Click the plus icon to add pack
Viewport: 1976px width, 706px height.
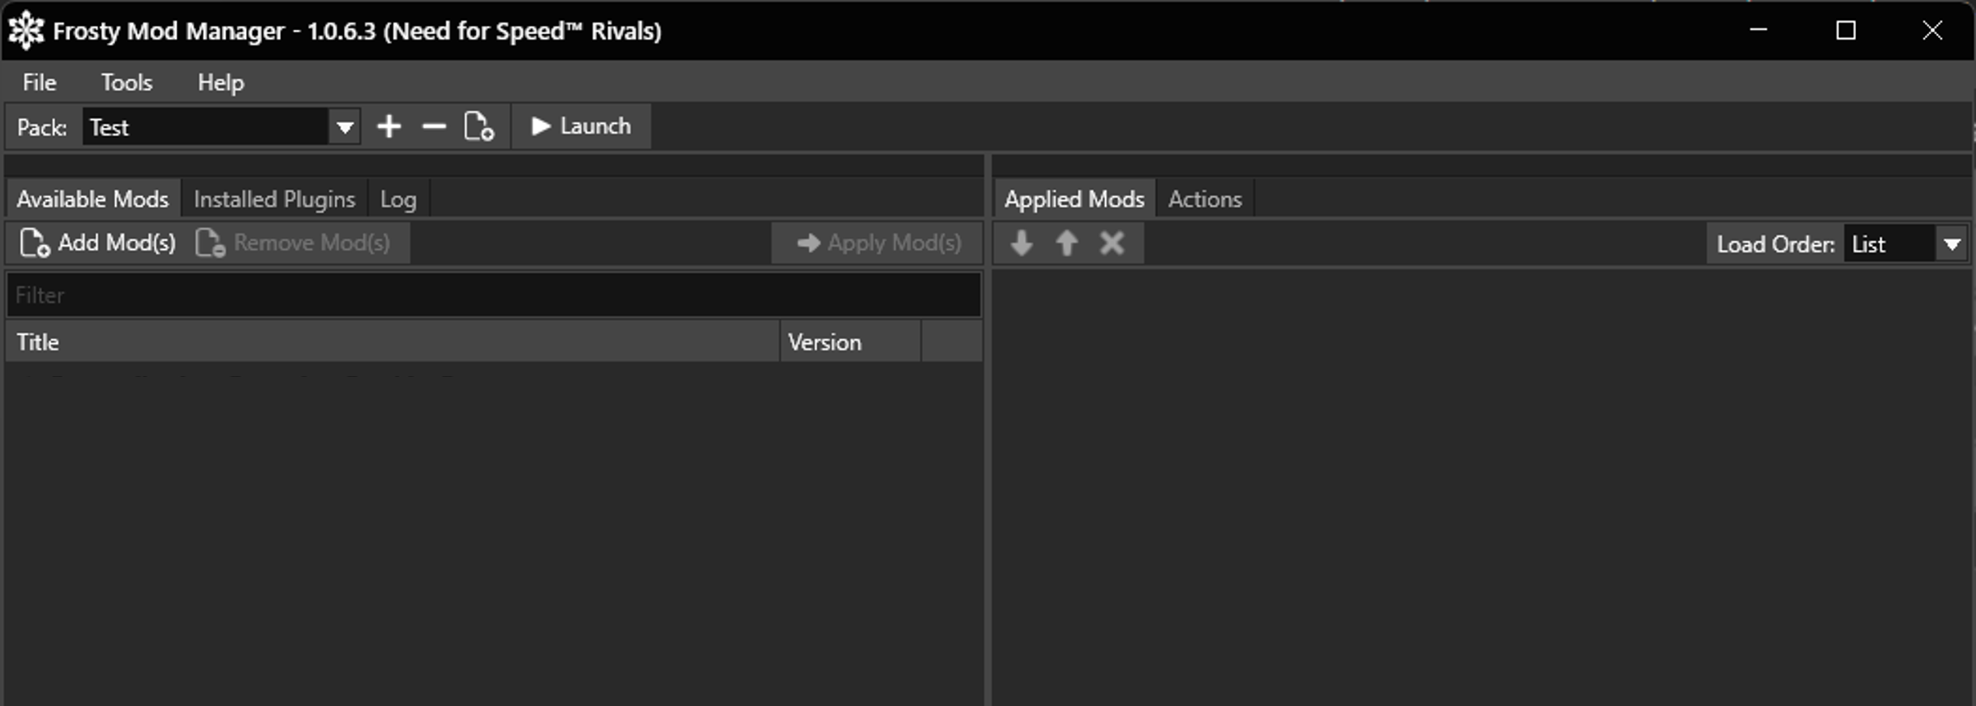pos(389,127)
